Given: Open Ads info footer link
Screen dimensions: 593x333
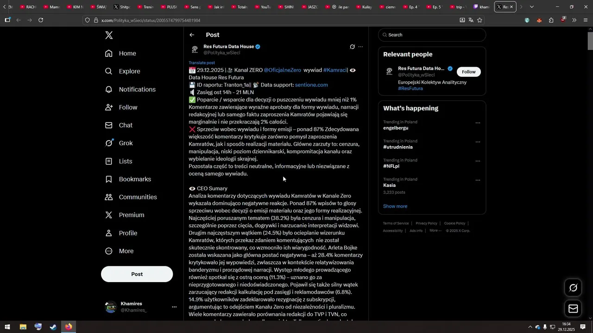Looking at the screenshot, I should point(416,231).
